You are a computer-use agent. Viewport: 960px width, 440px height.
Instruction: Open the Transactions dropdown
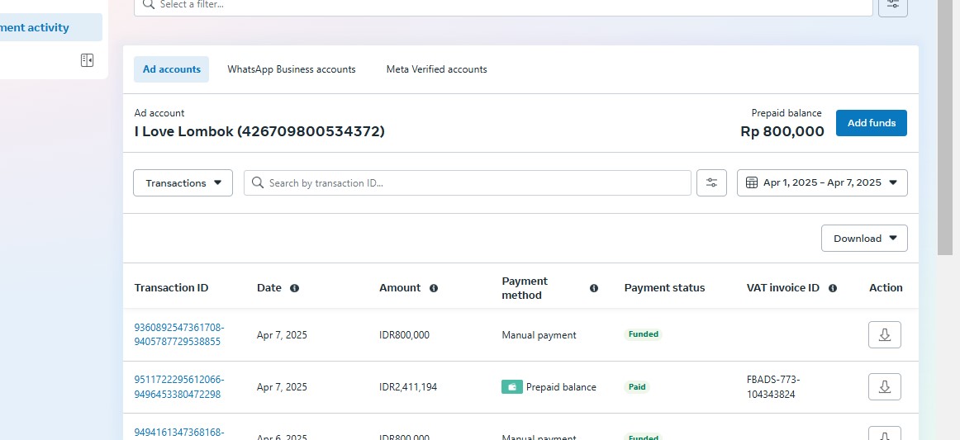click(183, 183)
